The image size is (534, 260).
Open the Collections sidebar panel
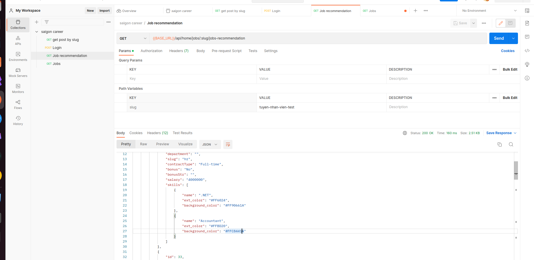(x=18, y=25)
